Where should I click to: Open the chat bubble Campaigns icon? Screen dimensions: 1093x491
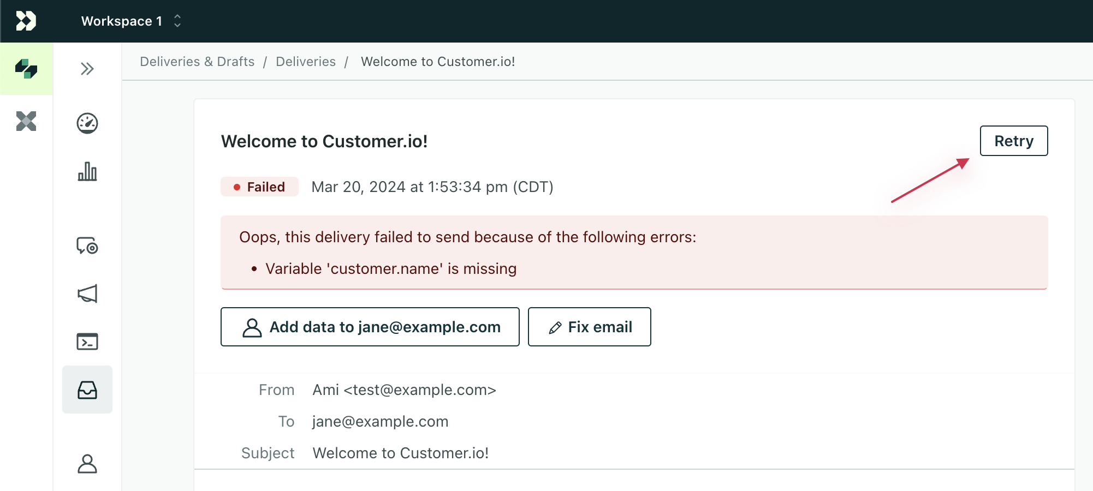tap(87, 246)
